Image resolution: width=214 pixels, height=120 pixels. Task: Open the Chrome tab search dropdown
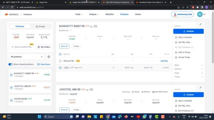(x=192, y=2)
